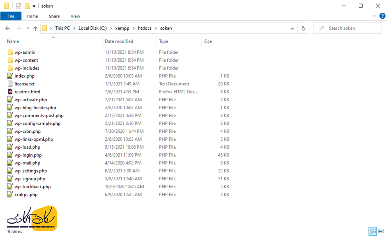Click the folder icon in the address bar

pos(45,28)
